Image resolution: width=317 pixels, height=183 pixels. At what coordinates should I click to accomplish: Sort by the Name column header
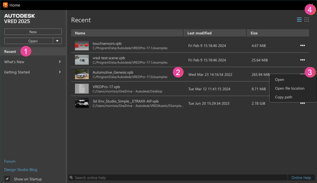point(127,33)
